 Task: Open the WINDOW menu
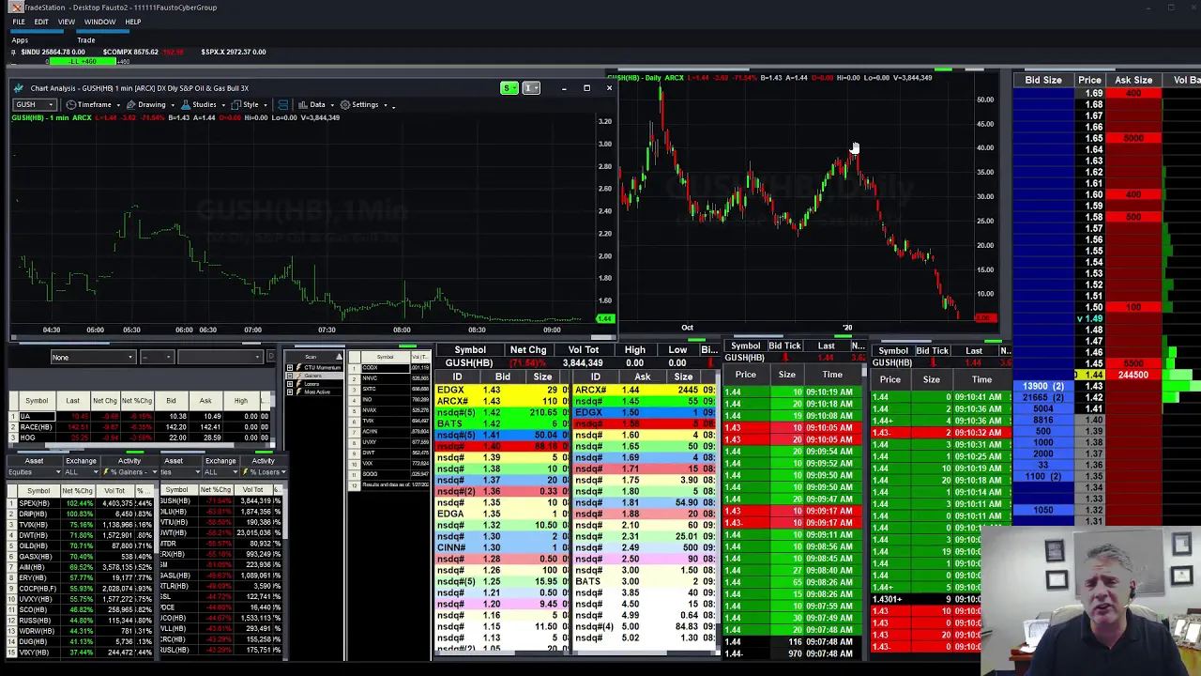click(99, 22)
